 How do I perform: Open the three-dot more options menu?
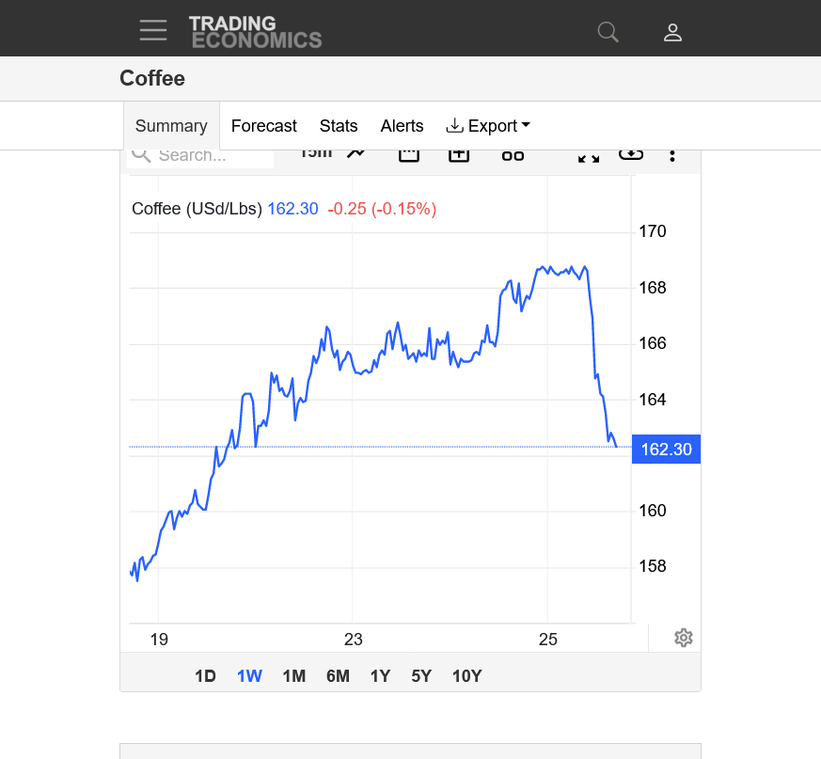(x=672, y=155)
